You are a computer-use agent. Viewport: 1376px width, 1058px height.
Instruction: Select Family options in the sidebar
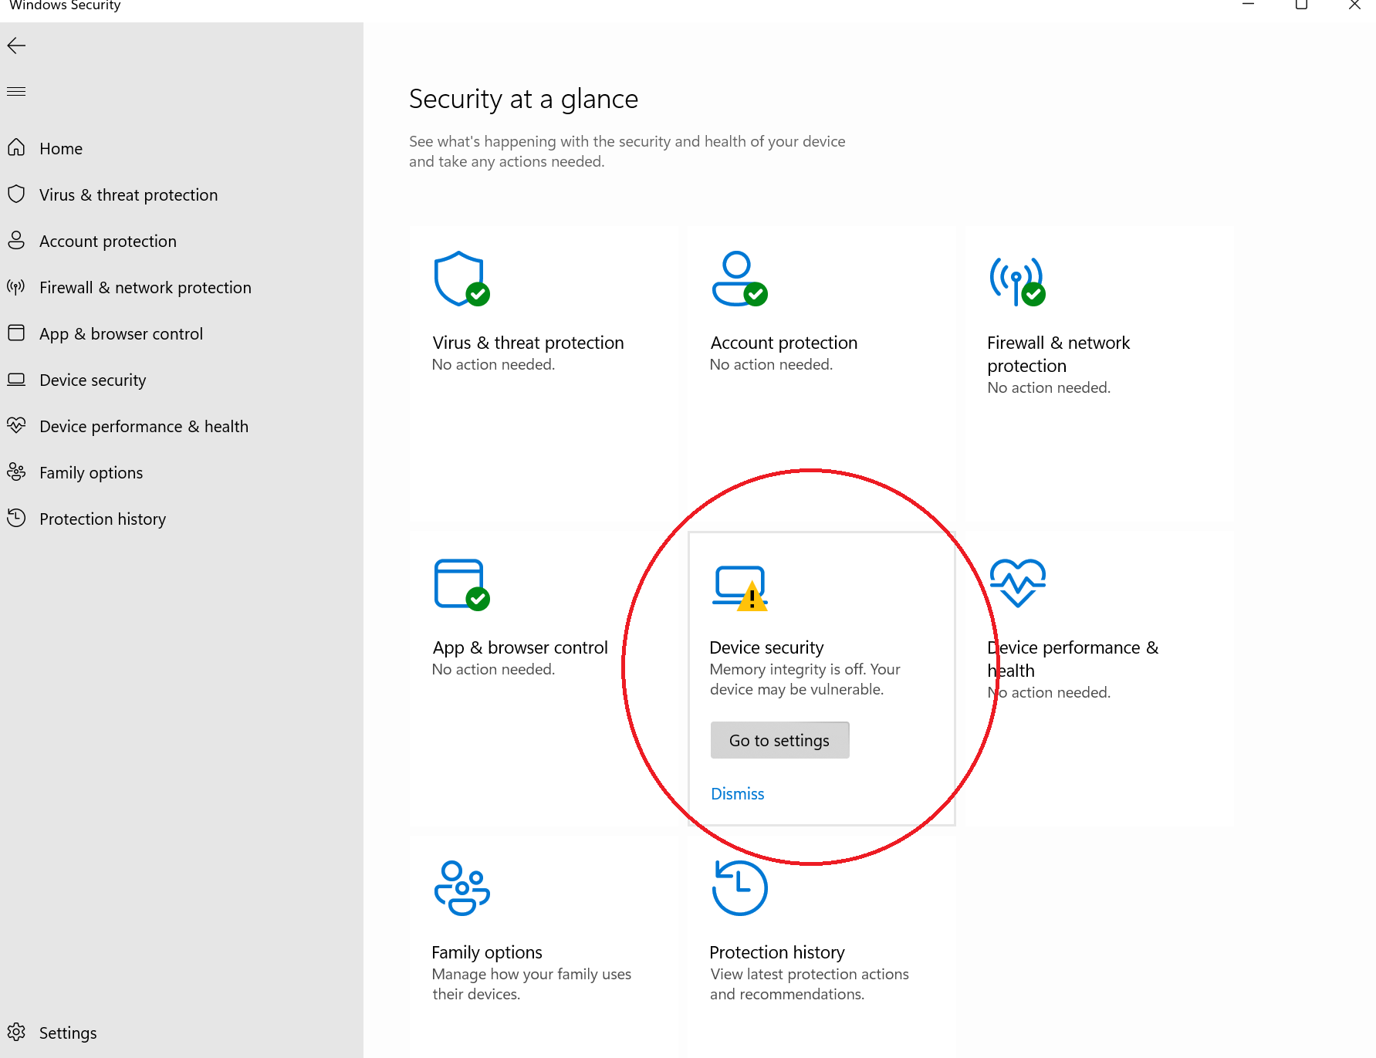click(x=90, y=472)
